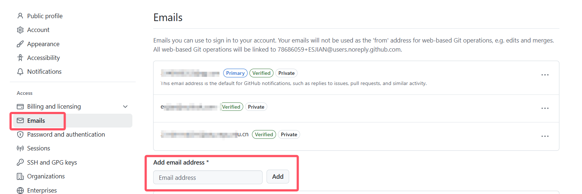Click the Password and authentication shield icon

20,134
